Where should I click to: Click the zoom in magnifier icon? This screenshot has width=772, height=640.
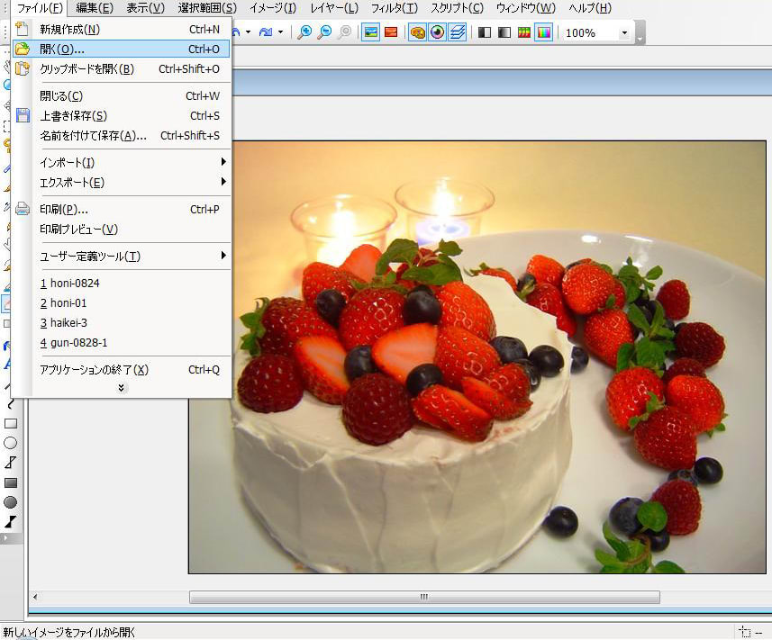pos(305,32)
